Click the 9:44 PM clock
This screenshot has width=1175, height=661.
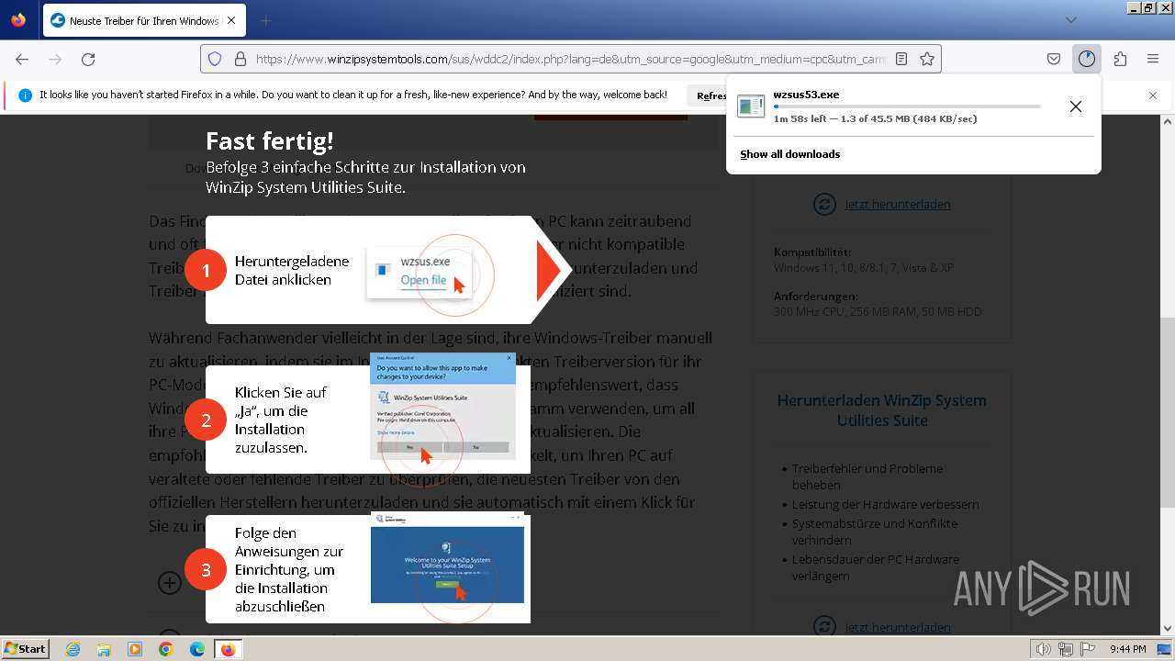click(1127, 649)
